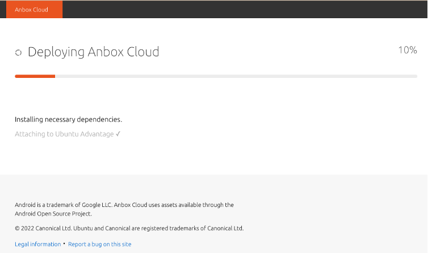This screenshot has height=253, width=428.
Task: Open Report a bug on this site
Action: pos(99,244)
